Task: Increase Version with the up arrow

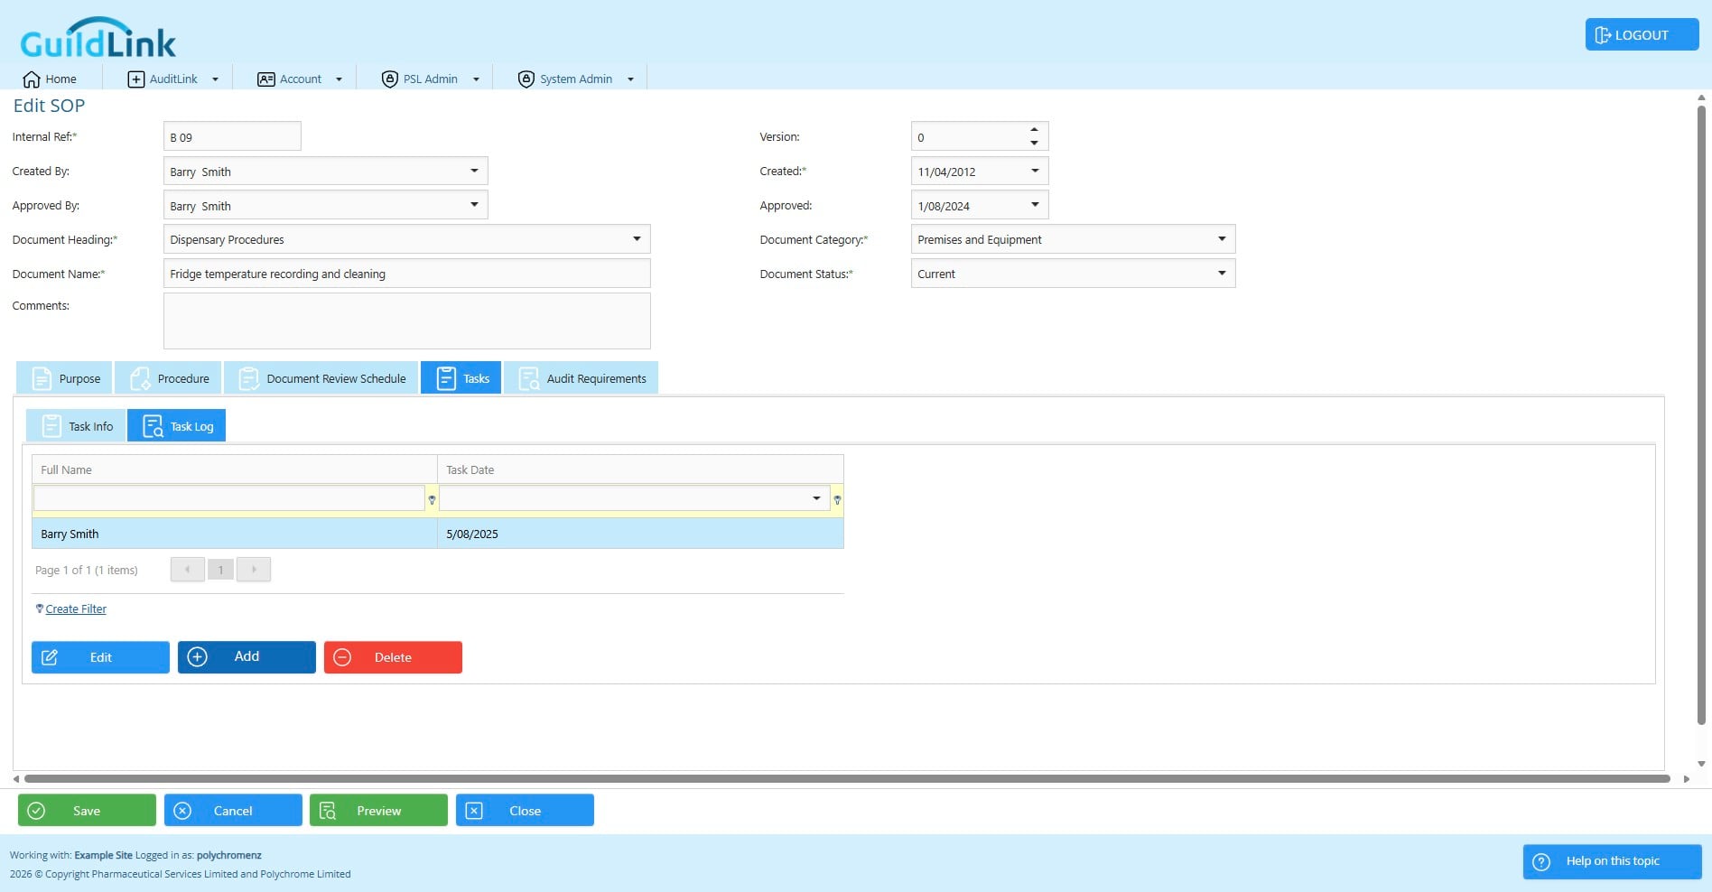Action: [1034, 130]
